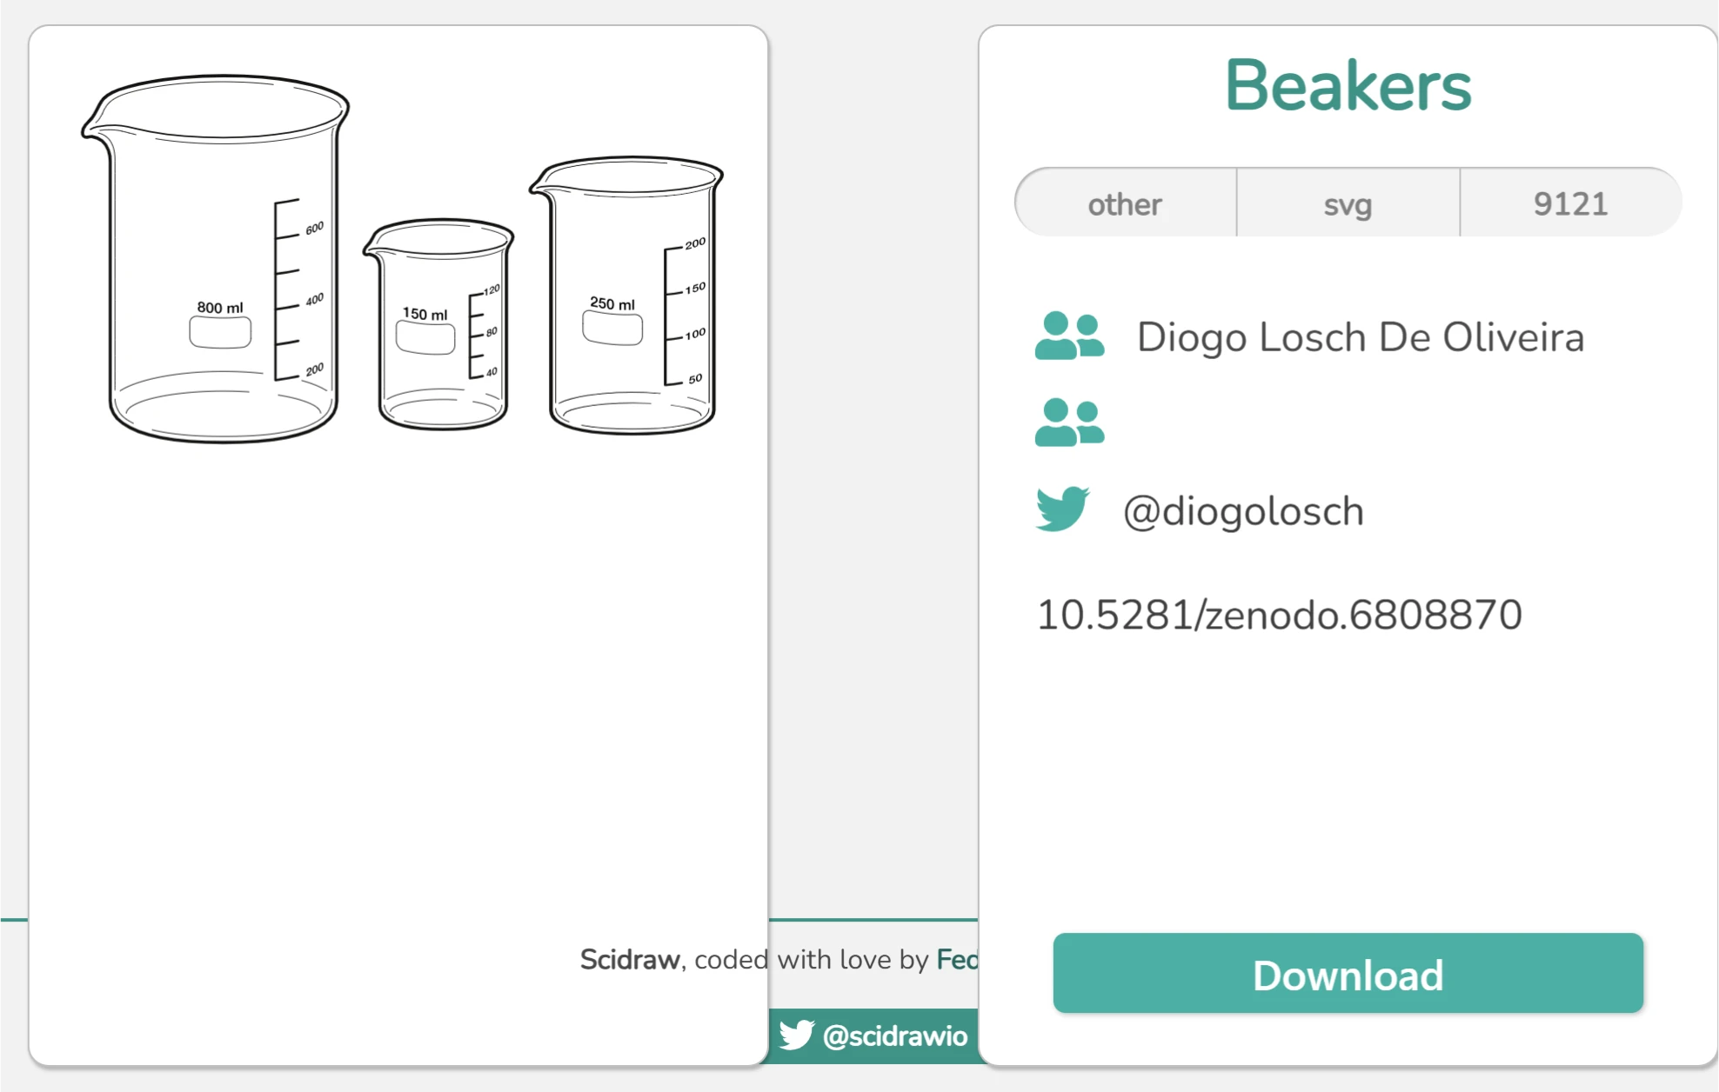Click the green "Fed" link in footer
The image size is (1719, 1092).
click(x=956, y=959)
